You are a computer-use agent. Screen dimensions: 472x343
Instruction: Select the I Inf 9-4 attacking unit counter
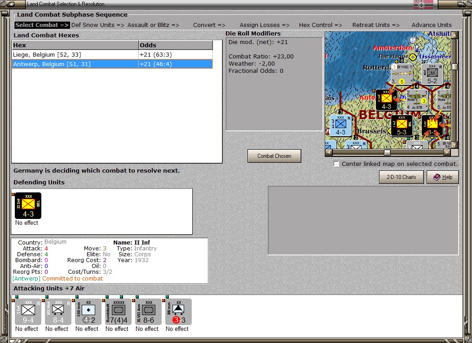coord(28,312)
